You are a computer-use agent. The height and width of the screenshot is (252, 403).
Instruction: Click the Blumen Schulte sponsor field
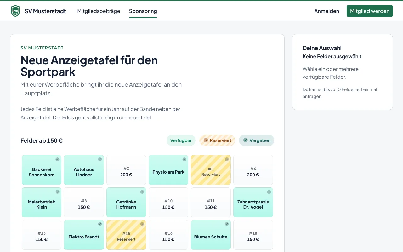[x=211, y=235]
